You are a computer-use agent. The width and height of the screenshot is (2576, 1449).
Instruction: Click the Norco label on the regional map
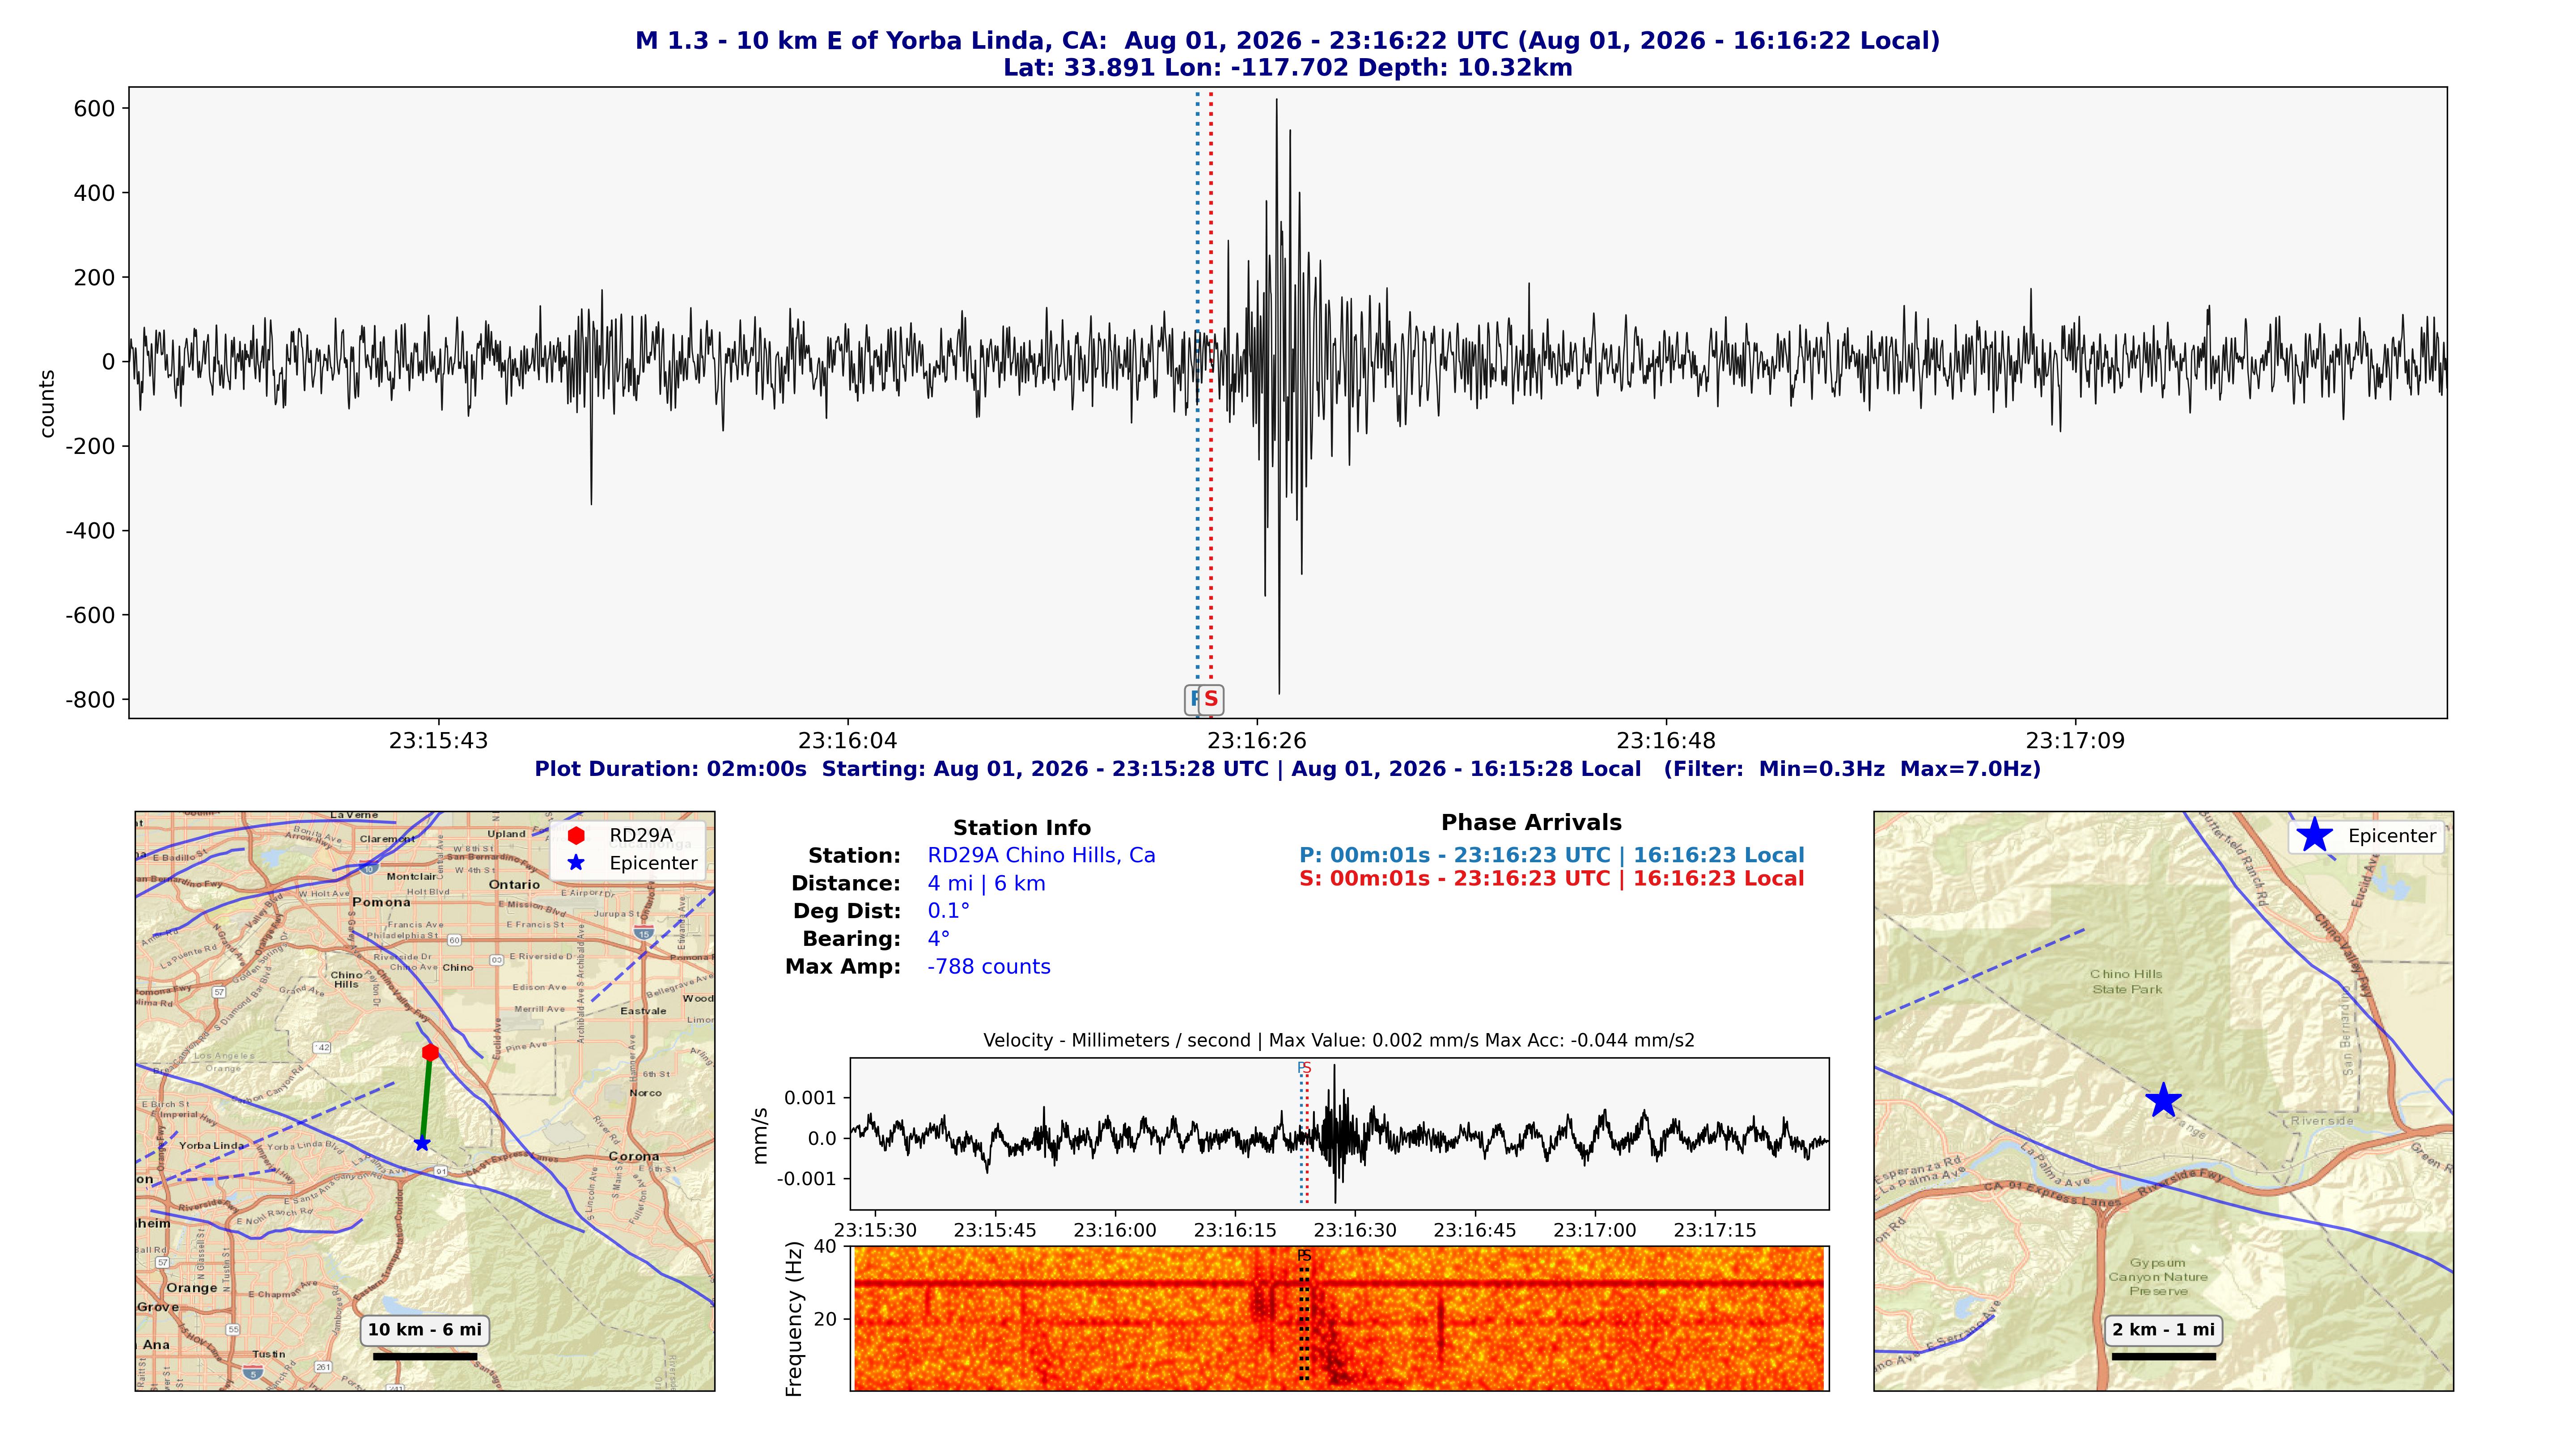pos(646,1093)
